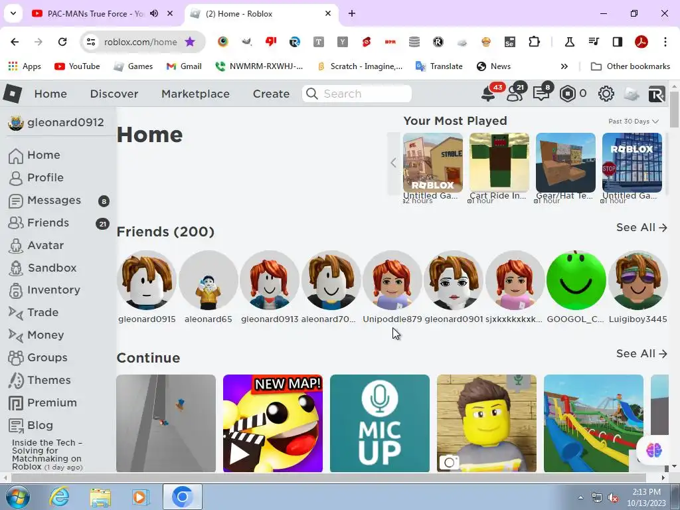Open the chat messages icon with badge 8
The width and height of the screenshot is (680, 510).
tap(541, 93)
